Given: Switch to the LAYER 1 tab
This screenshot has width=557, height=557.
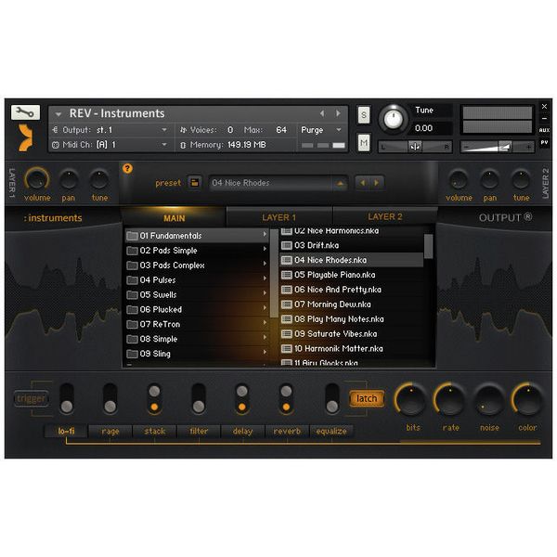Looking at the screenshot, I should pyautogui.click(x=278, y=217).
